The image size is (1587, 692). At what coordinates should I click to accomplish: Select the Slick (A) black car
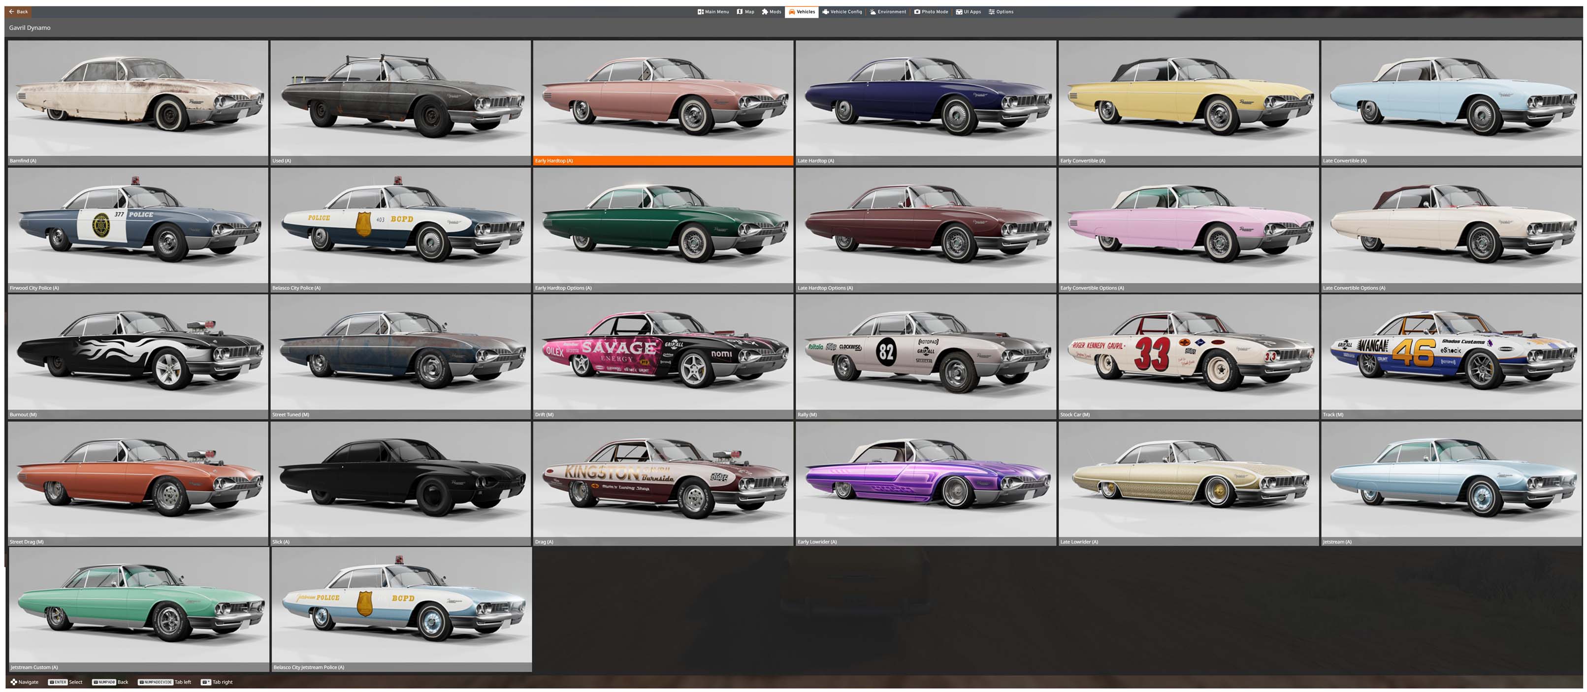click(400, 479)
